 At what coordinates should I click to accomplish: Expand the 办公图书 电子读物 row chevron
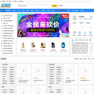15,28
